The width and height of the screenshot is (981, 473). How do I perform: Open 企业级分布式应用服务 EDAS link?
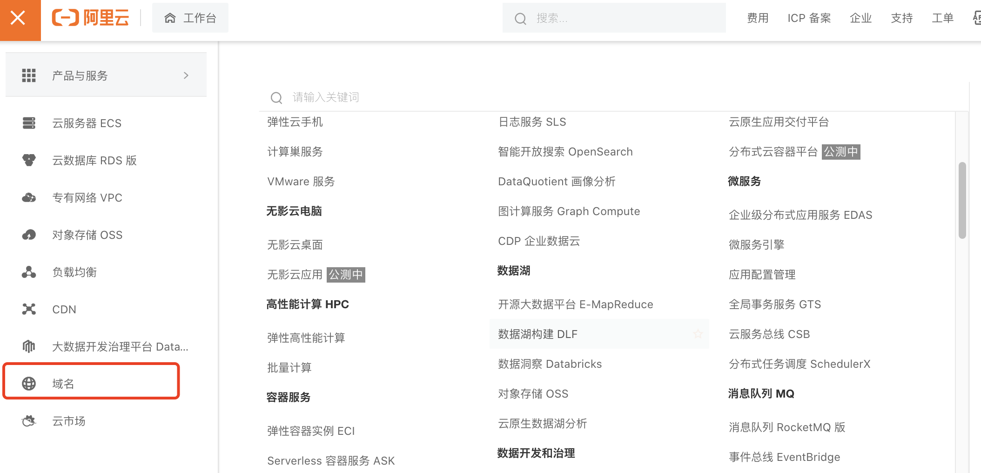pyautogui.click(x=800, y=215)
